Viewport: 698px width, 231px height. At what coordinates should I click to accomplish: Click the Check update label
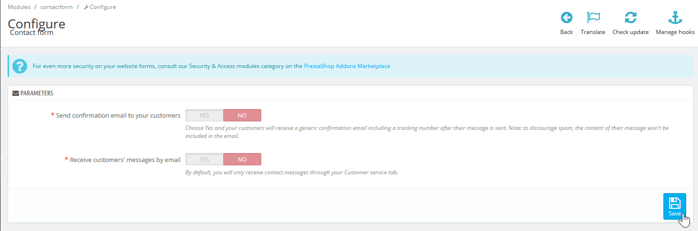pos(630,32)
